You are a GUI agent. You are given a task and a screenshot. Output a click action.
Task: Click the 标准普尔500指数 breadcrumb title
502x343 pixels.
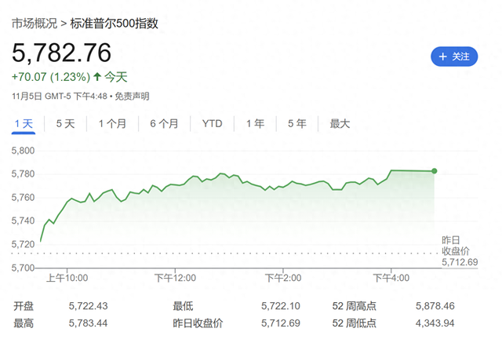pos(114,24)
